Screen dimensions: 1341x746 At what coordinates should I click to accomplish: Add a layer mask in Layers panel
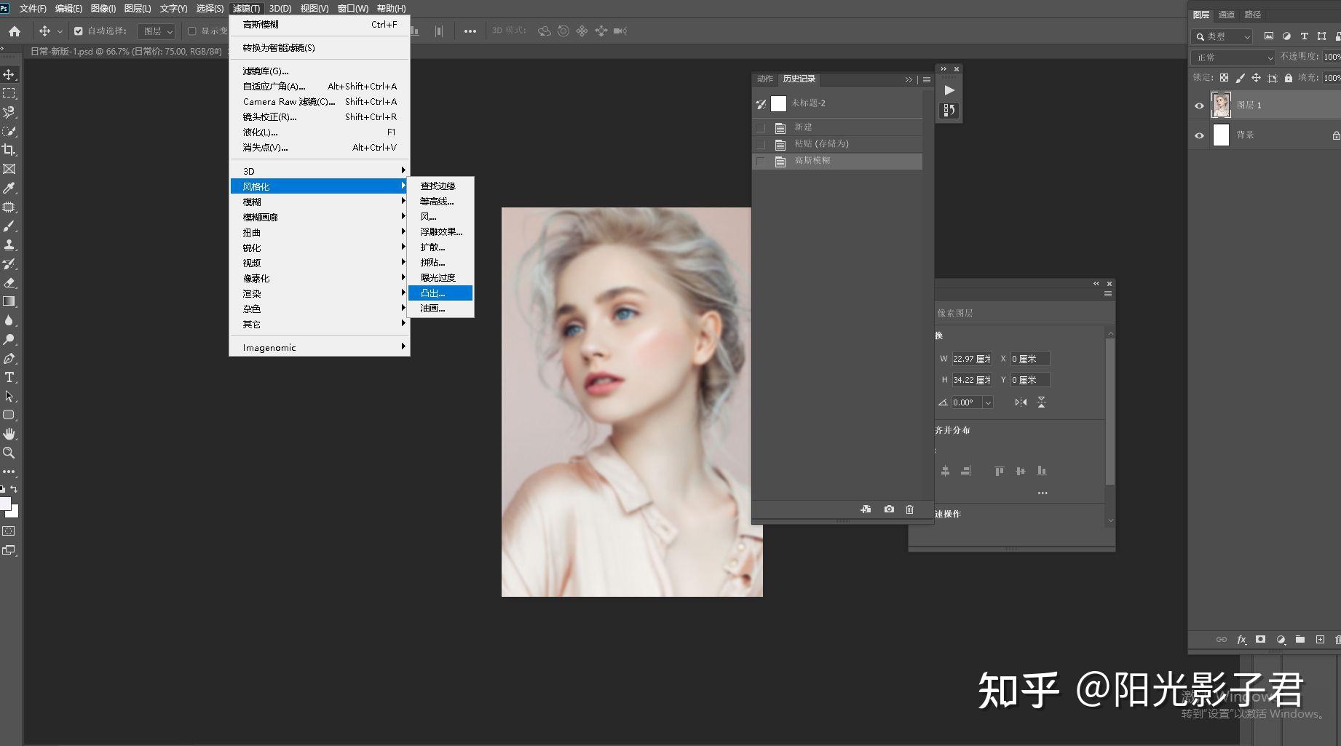tap(1260, 640)
